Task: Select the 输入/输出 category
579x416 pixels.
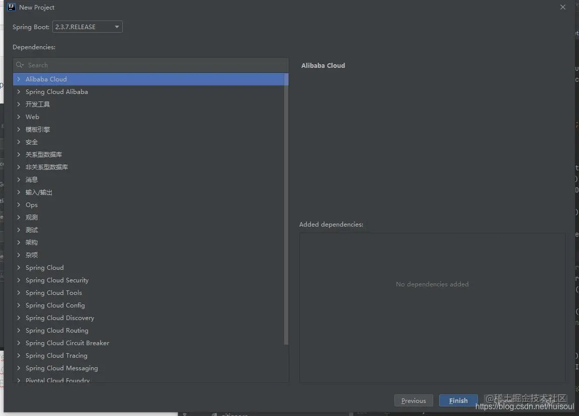Action: 148,192
